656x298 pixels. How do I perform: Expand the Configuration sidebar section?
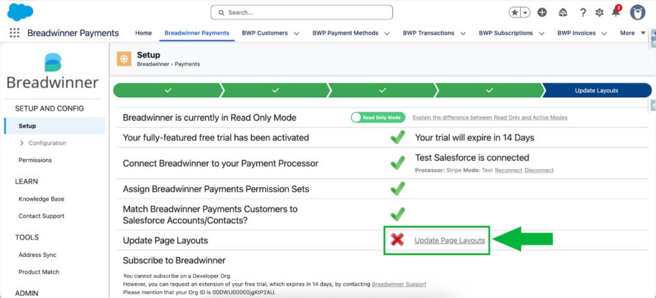tap(22, 143)
